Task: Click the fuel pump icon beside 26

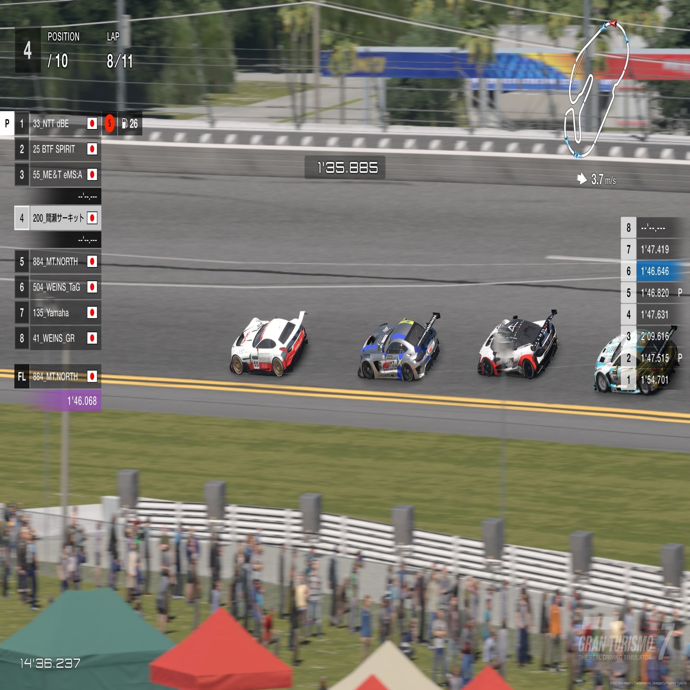Action: (x=124, y=124)
